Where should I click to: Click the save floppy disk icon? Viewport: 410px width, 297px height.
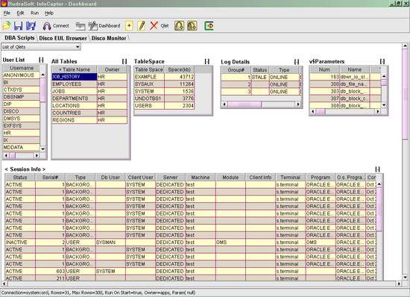(19, 25)
